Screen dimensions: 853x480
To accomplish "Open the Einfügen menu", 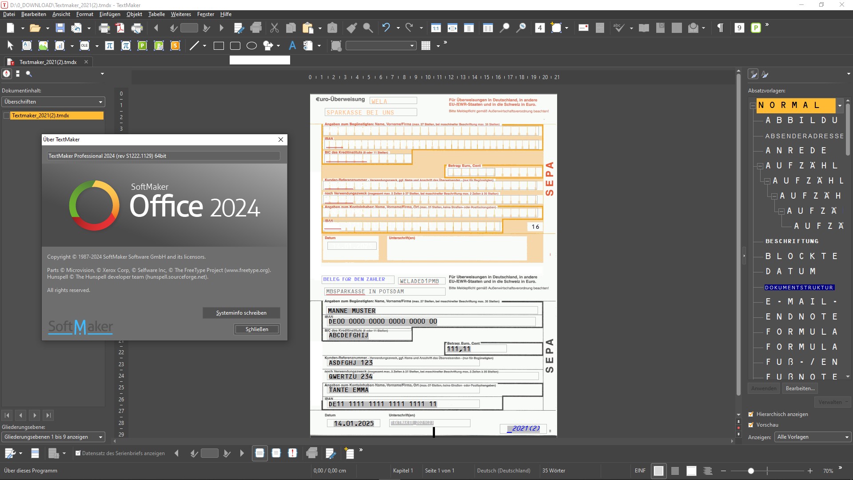I will click(x=110, y=14).
